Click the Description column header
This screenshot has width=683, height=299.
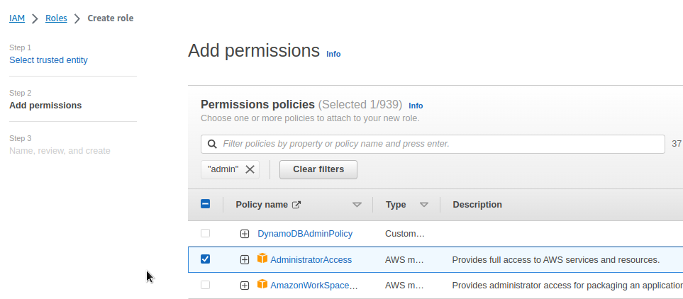(477, 205)
